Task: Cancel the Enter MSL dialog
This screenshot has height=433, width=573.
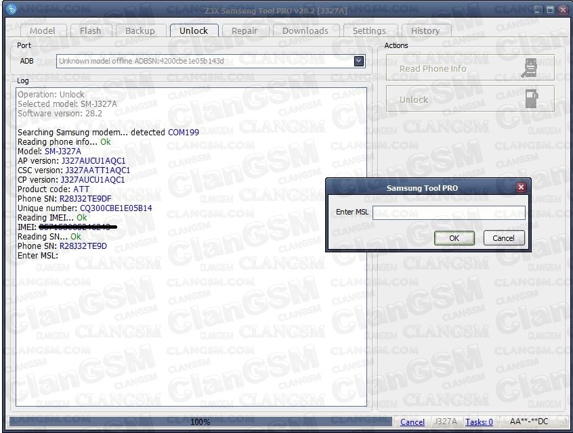Action: pos(503,238)
